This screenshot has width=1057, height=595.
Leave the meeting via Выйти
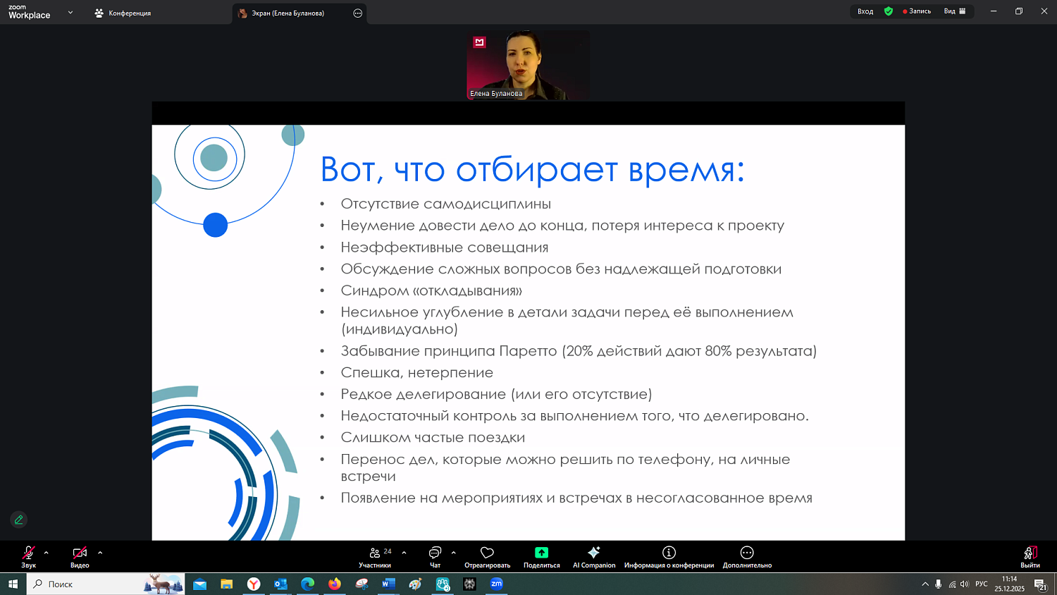point(1030,557)
